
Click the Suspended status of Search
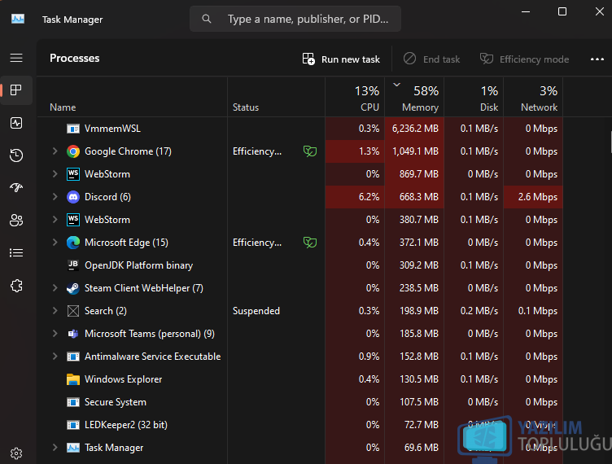point(256,311)
